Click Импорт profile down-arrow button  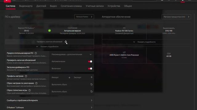(x=69, y=77)
